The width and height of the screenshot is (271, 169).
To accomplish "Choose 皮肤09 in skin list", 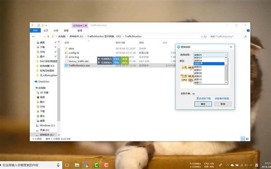I will point(209,76).
